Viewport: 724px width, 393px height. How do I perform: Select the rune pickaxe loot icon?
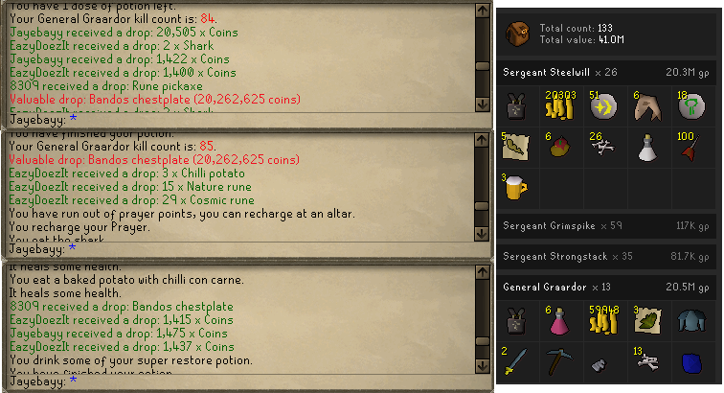click(x=559, y=361)
